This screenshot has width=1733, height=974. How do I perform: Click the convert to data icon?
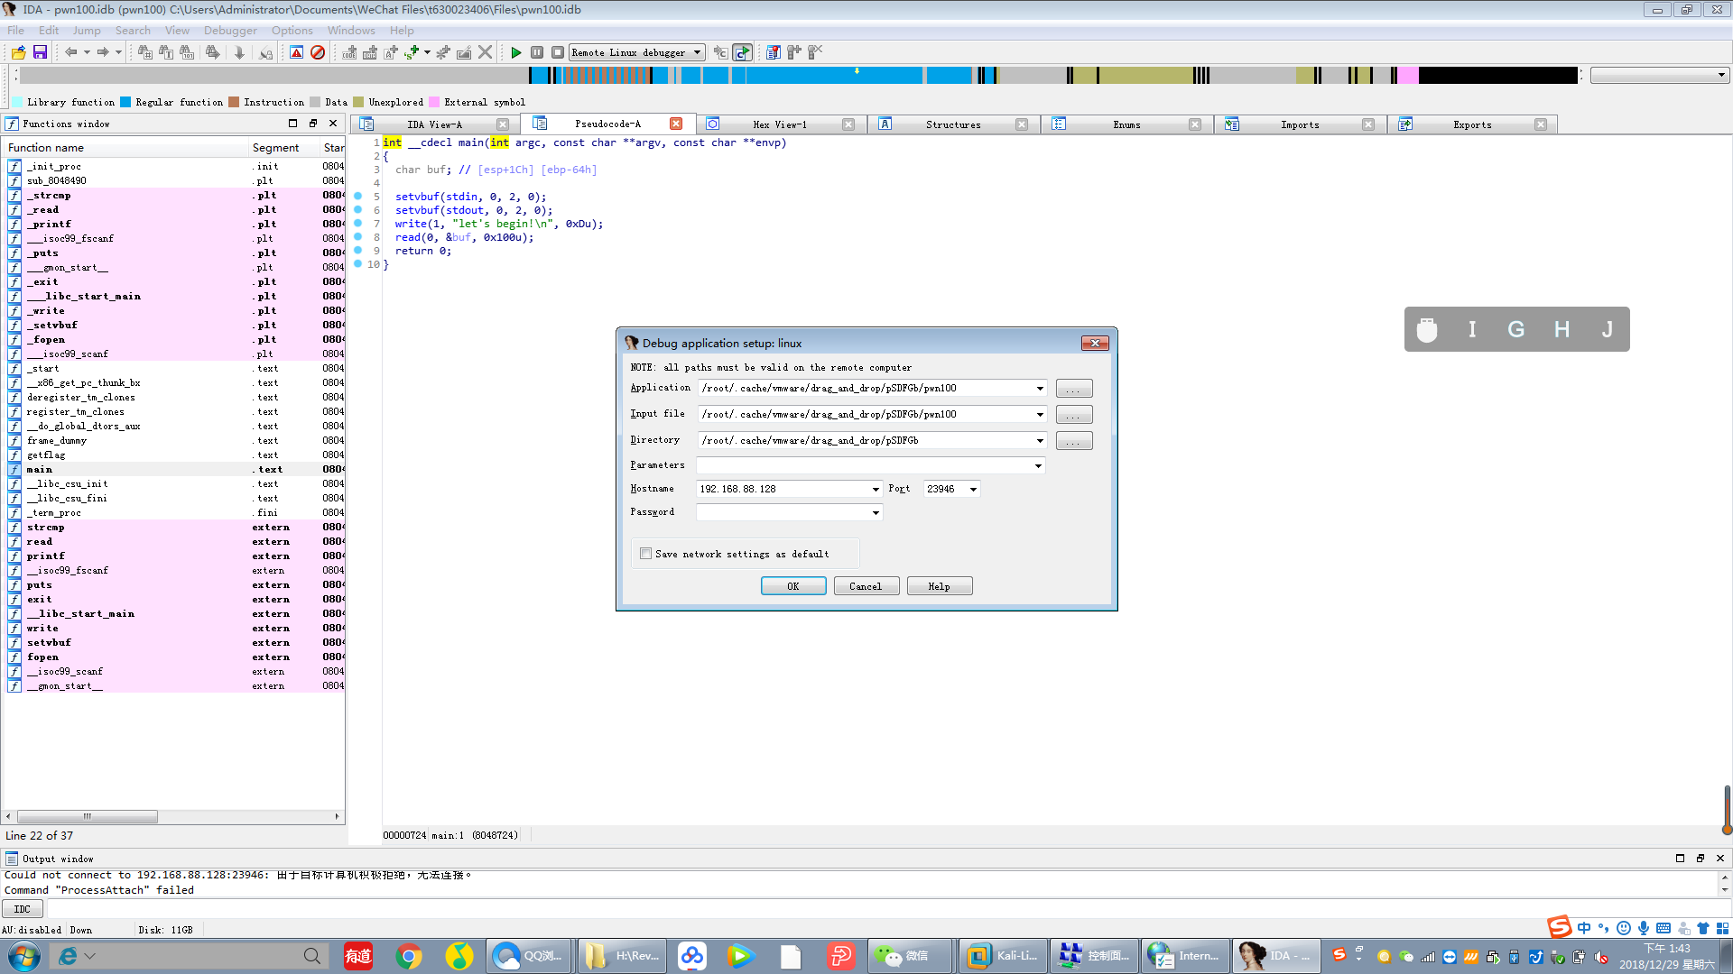370,52
